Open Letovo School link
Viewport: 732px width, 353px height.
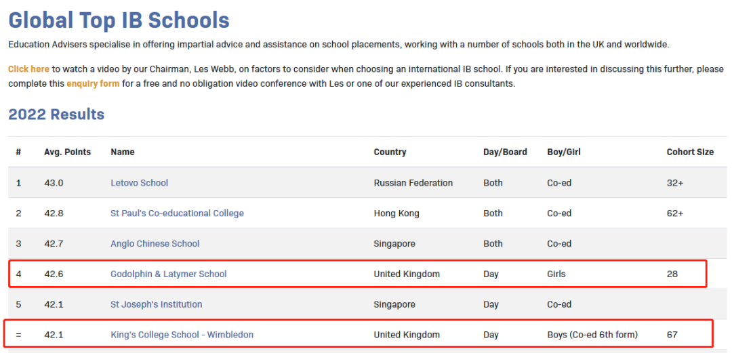click(x=139, y=182)
